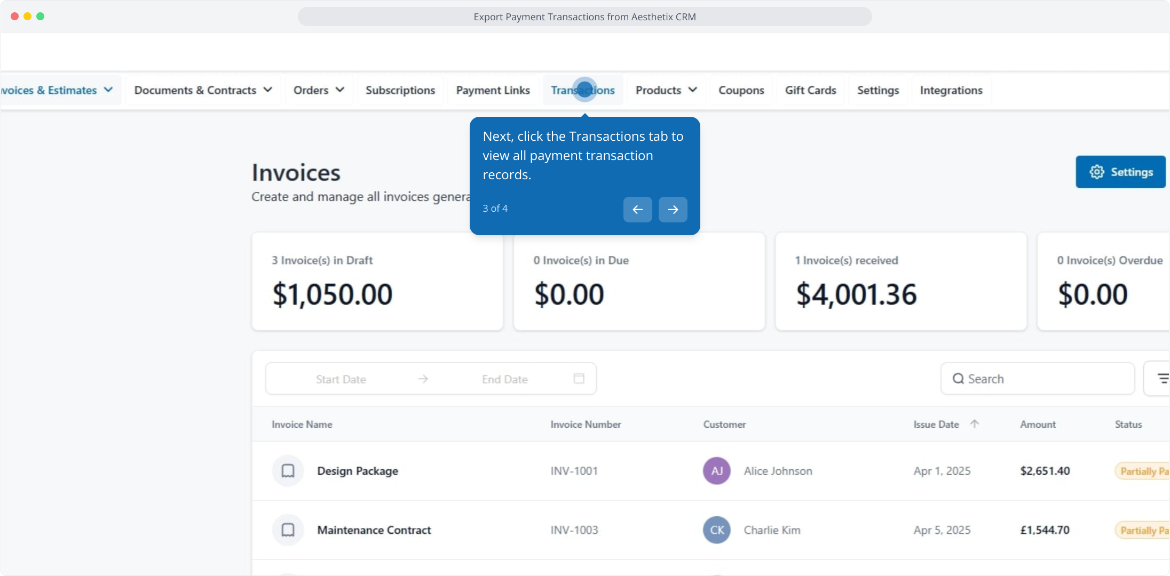Click the Design Package invoice icon
This screenshot has width=1170, height=576.
click(x=288, y=471)
